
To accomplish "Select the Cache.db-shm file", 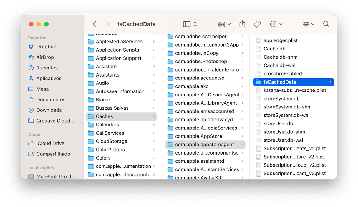I will point(294,57).
